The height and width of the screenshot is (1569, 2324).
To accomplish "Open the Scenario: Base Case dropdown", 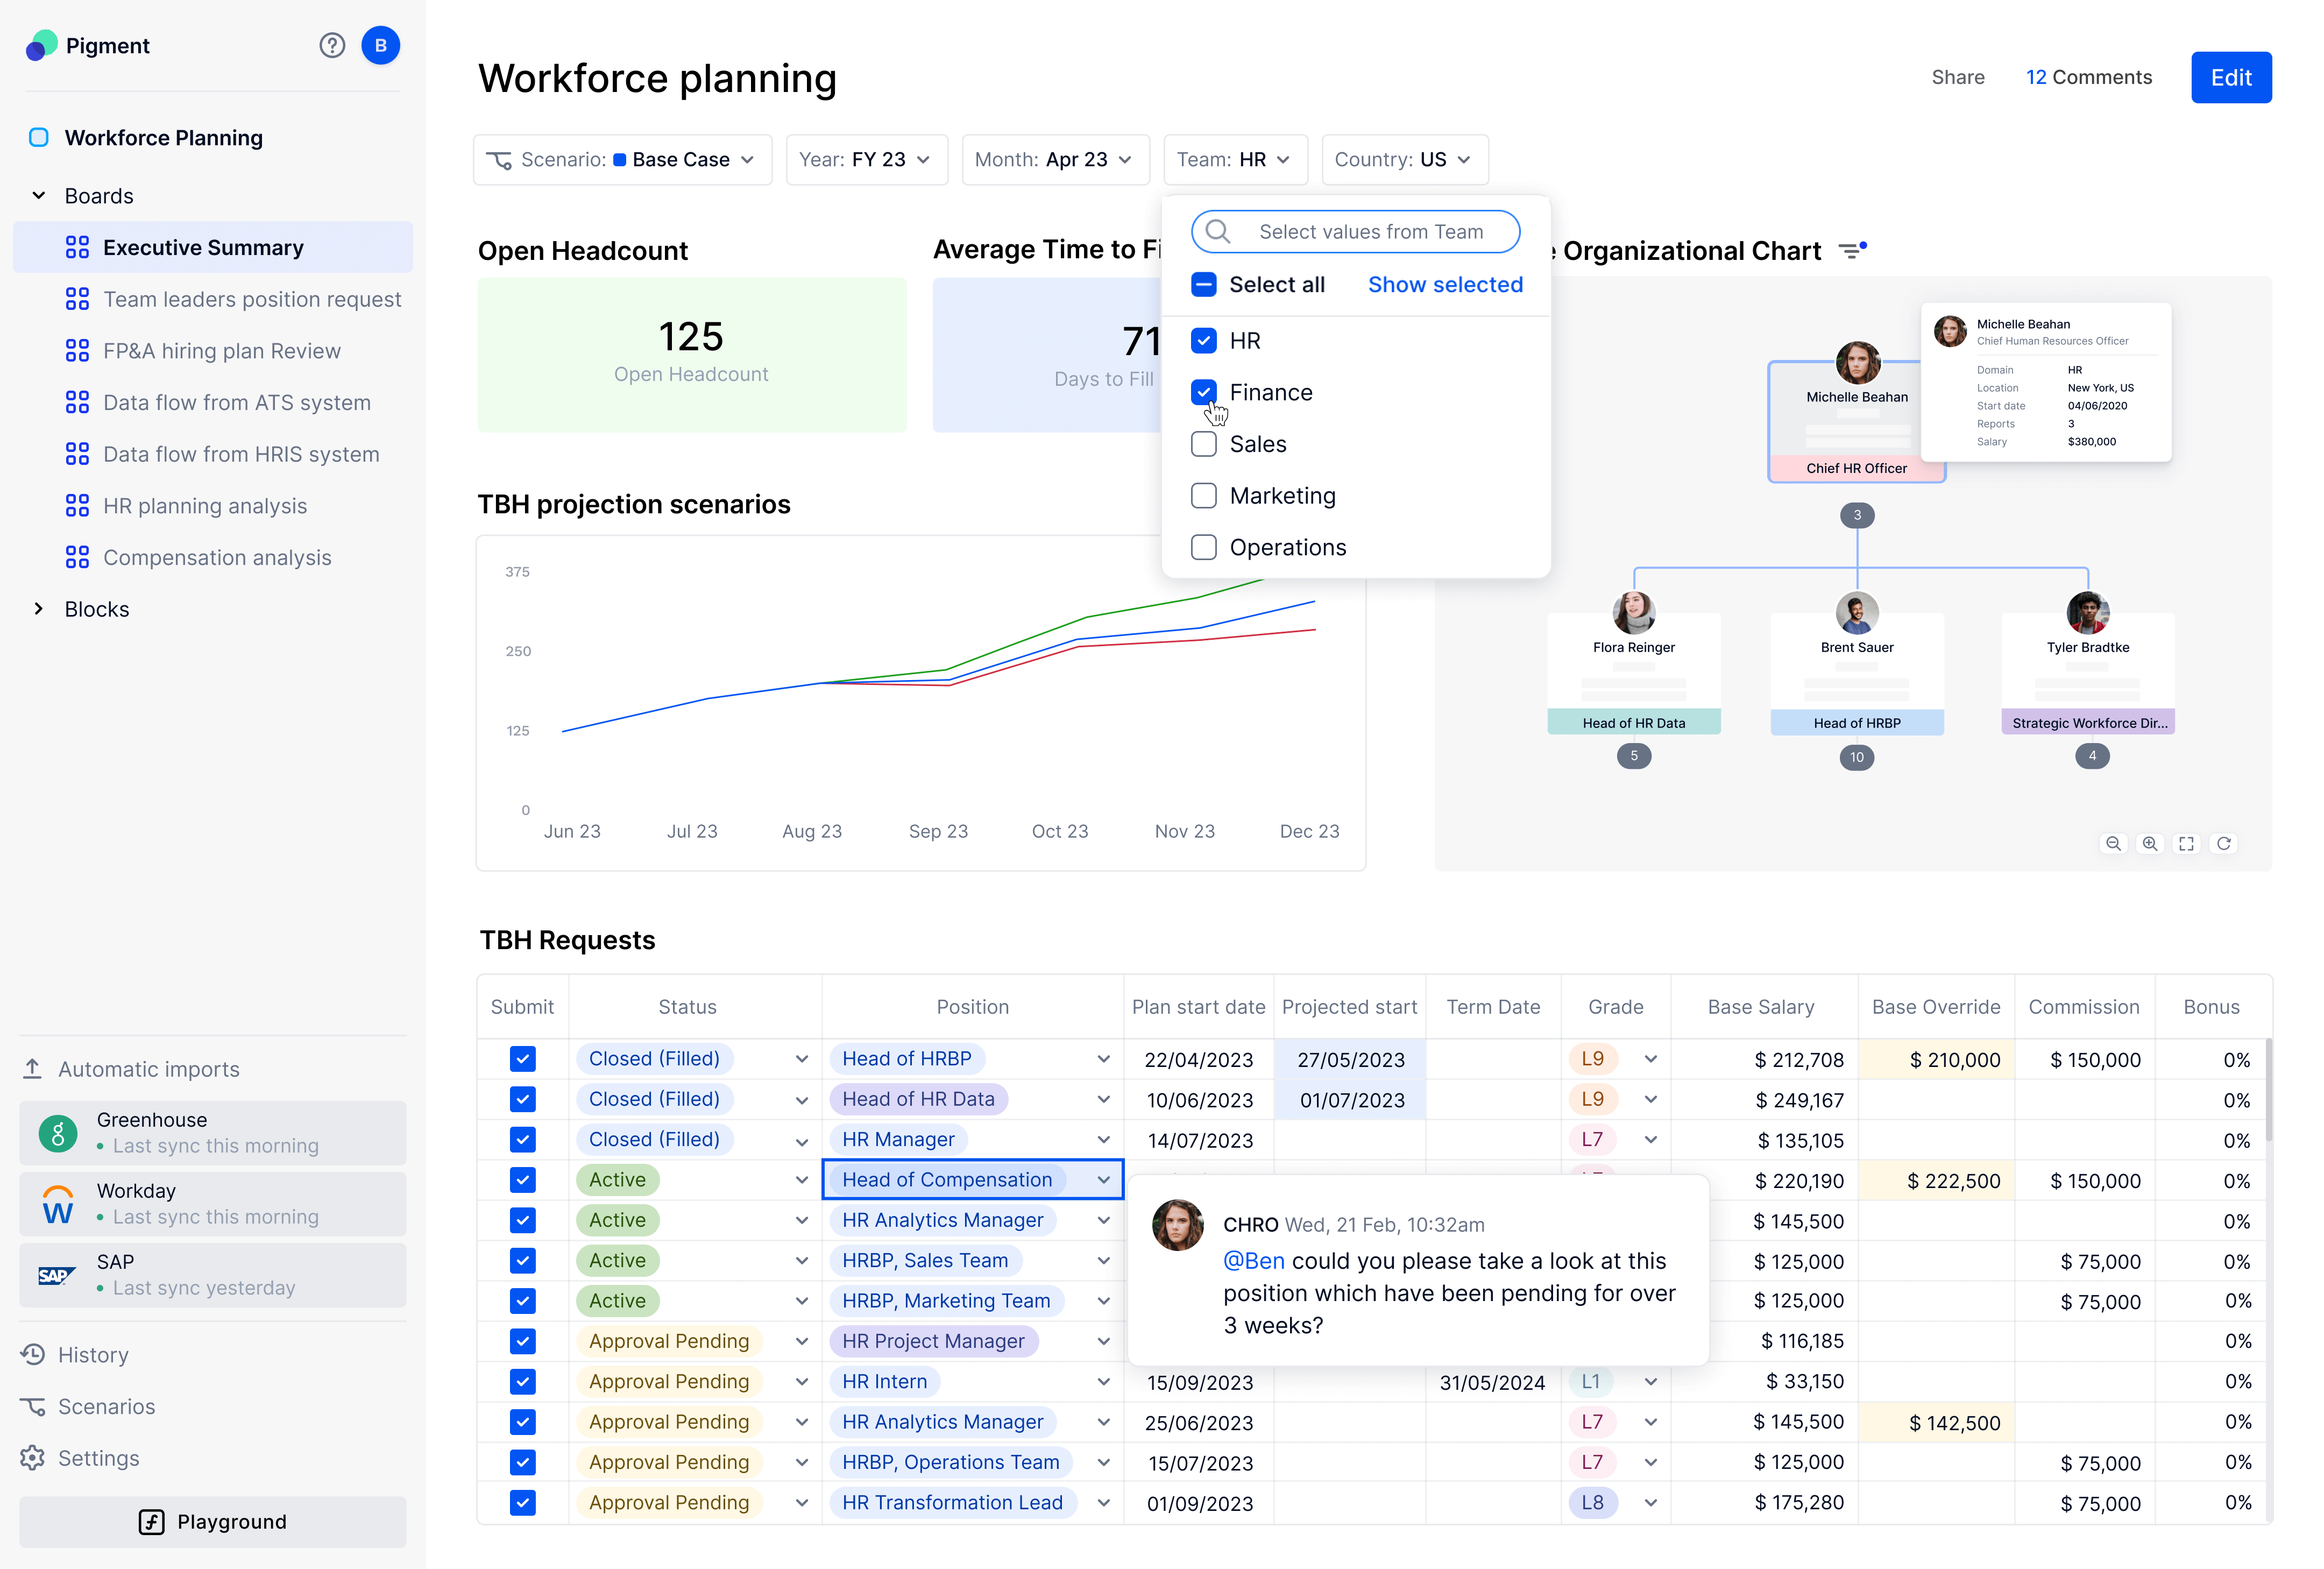I will [622, 159].
